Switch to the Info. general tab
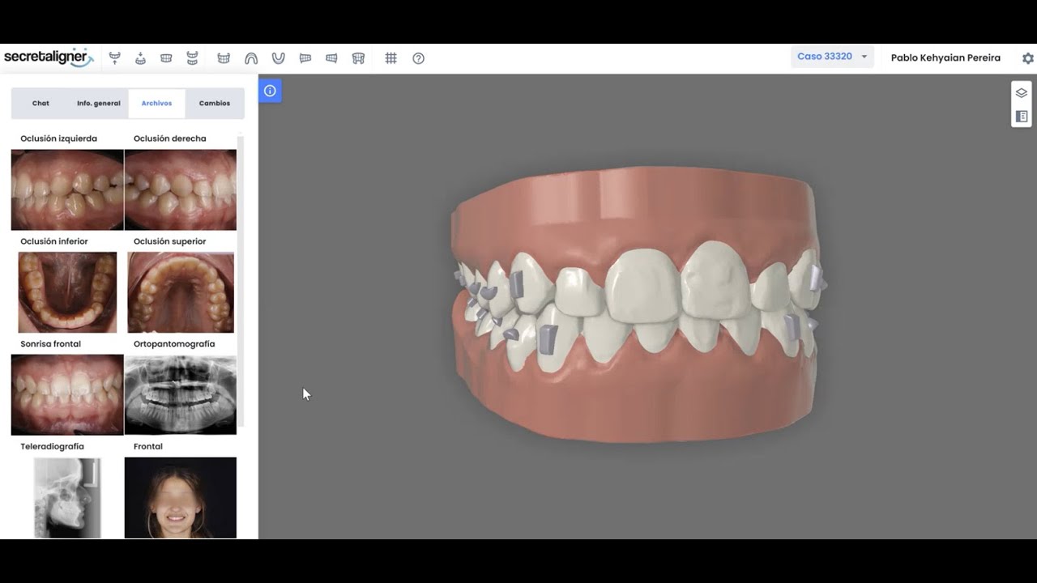Viewport: 1037px width, 583px height. point(99,104)
